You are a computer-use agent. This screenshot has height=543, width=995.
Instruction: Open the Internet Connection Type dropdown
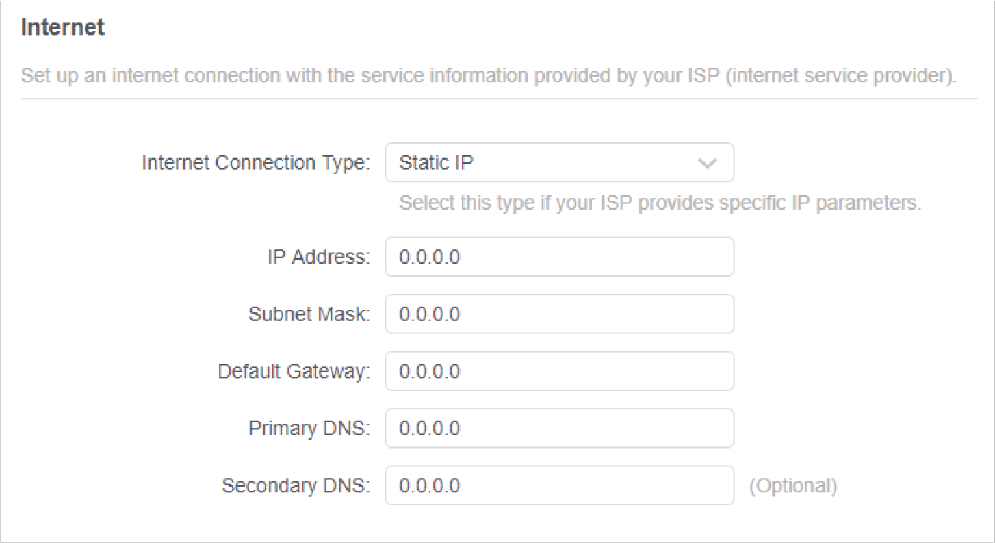click(558, 163)
